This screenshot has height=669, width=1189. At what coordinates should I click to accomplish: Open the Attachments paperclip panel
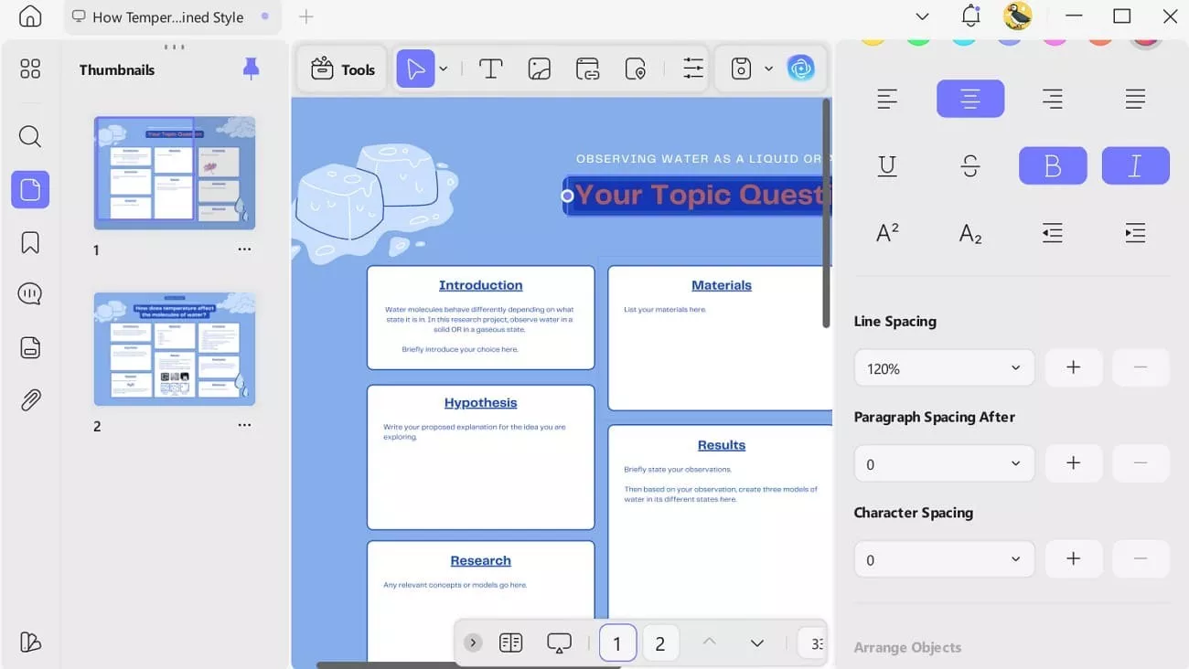point(30,400)
